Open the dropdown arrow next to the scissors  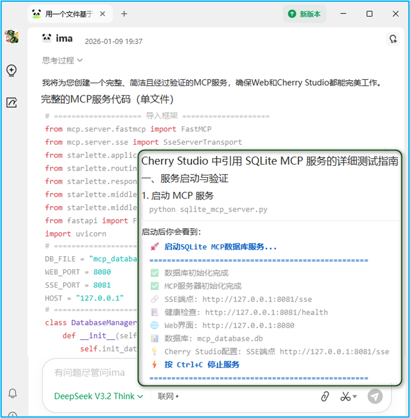355,396
